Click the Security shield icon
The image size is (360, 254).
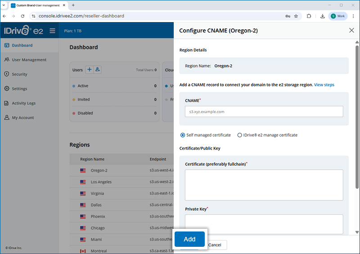point(7,74)
